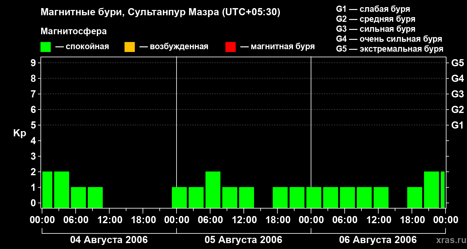Screen dimensions: 467x249
Task: Click the G2 marker on the right axis
Action: [458, 110]
